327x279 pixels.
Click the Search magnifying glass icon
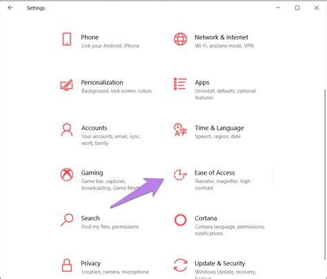[67, 220]
